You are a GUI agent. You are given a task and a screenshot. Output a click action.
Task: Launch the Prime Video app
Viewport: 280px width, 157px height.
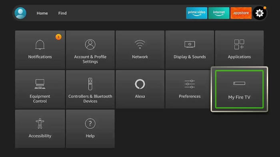(x=197, y=13)
